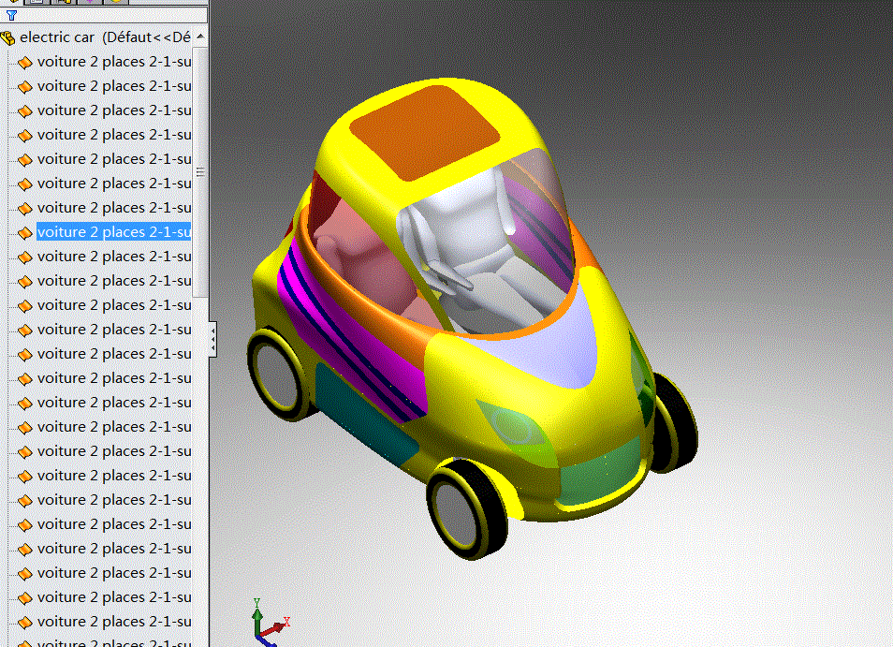Image resolution: width=893 pixels, height=647 pixels.
Task: Click the surface icon of the first tree item
Action: click(25, 62)
